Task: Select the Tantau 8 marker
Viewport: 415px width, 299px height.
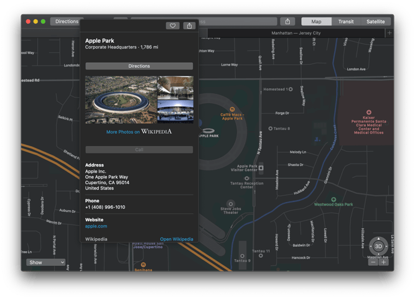Action: click(270, 129)
